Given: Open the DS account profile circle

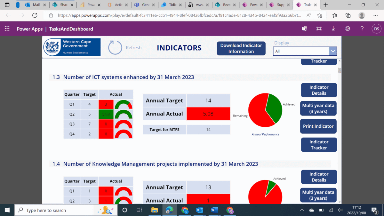Looking at the screenshot, I should 377,29.
